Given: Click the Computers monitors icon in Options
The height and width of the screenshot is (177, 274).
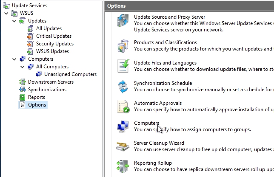Looking at the screenshot, I should [x=123, y=126].
